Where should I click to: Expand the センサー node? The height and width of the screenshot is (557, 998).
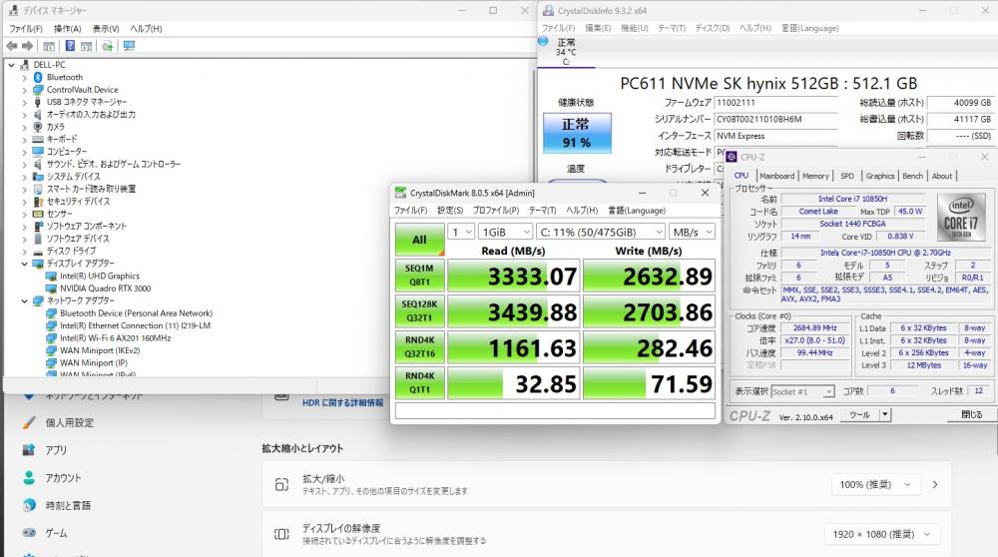point(25,214)
